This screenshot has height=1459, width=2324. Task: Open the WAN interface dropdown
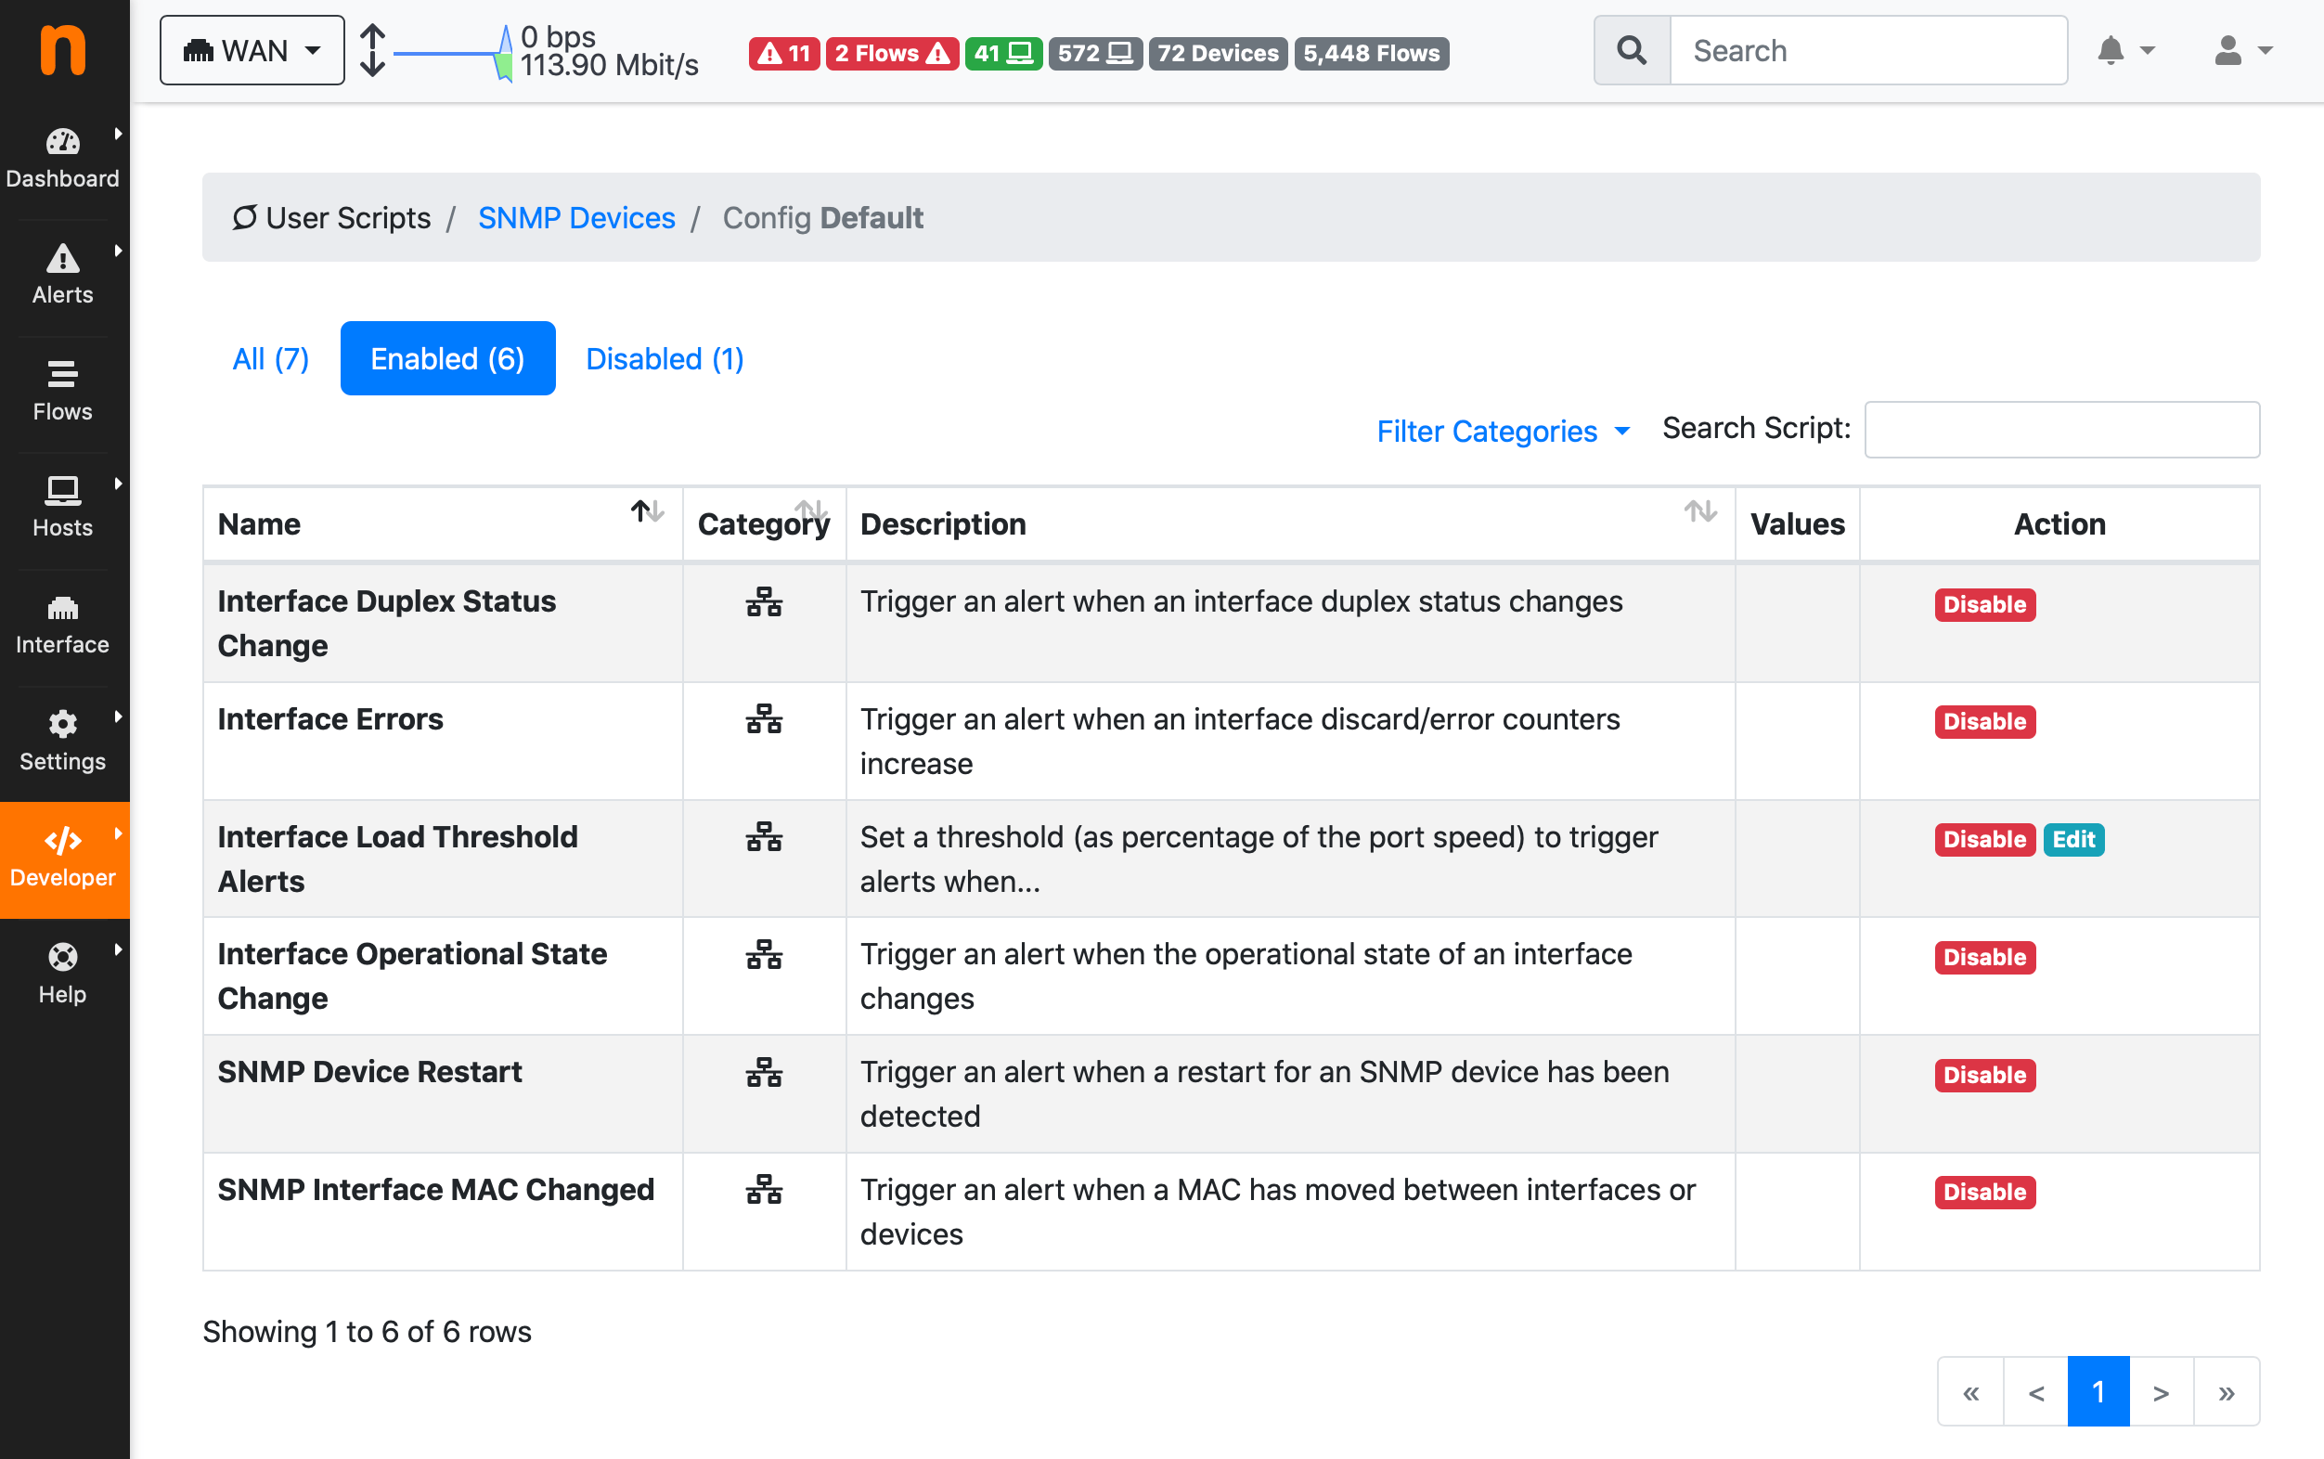click(252, 50)
